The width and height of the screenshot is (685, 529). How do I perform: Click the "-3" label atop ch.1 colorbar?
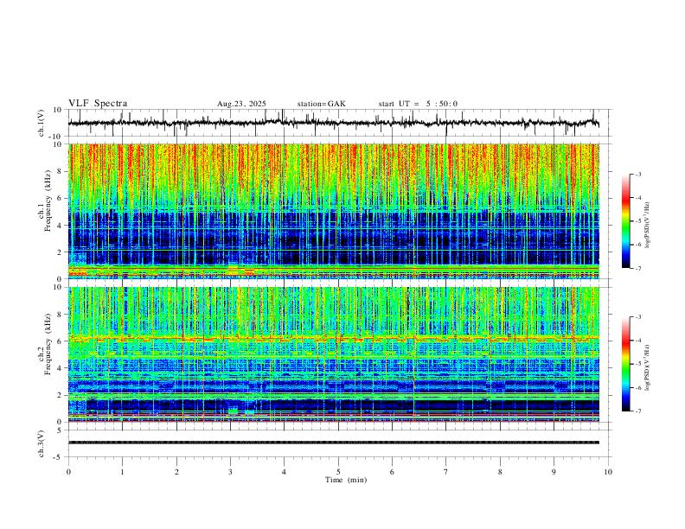click(637, 174)
